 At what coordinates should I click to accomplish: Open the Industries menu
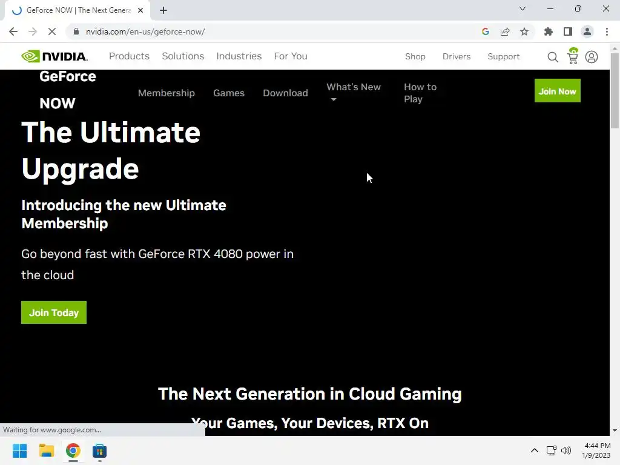click(x=239, y=56)
